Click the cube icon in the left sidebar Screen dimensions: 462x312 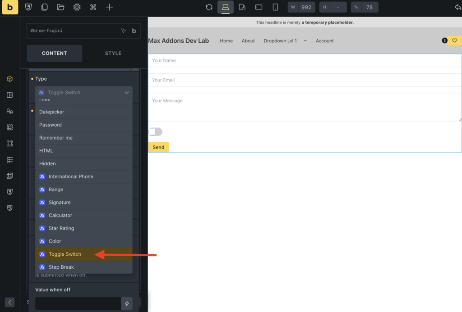tap(10, 79)
